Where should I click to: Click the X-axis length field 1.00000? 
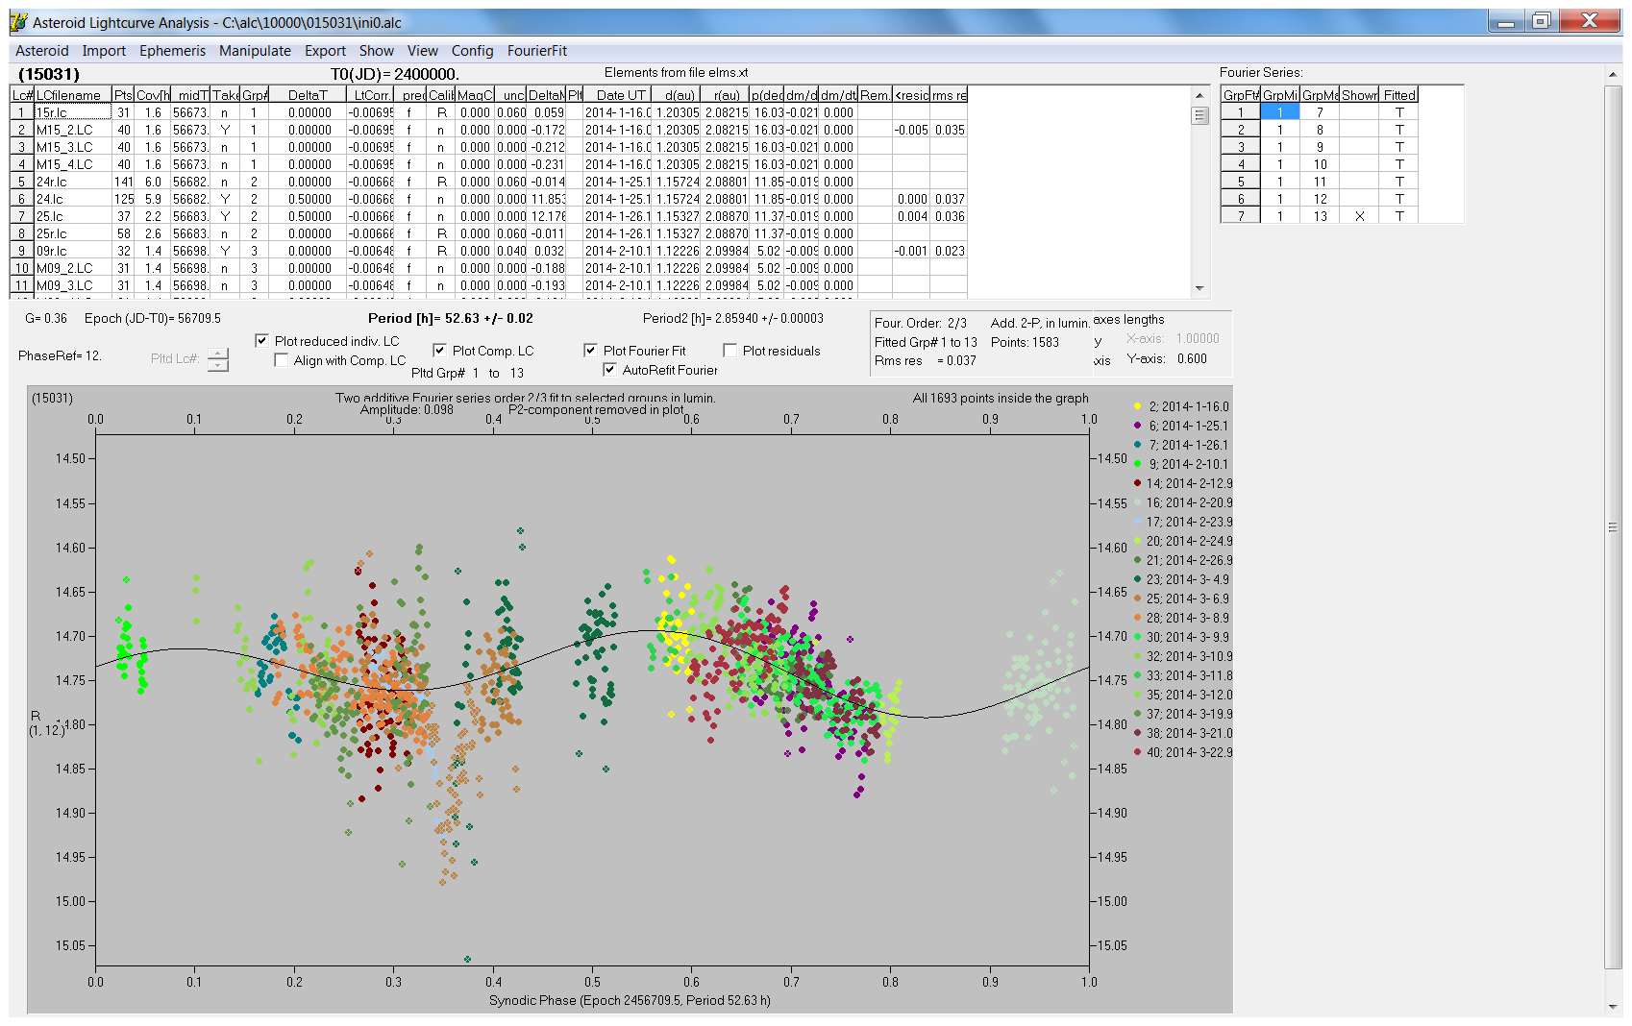click(x=1198, y=338)
